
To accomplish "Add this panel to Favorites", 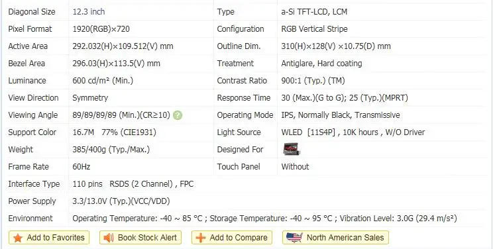I will coord(49,238).
